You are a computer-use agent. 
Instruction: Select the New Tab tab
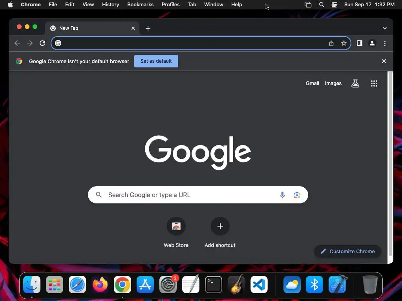[x=92, y=28]
